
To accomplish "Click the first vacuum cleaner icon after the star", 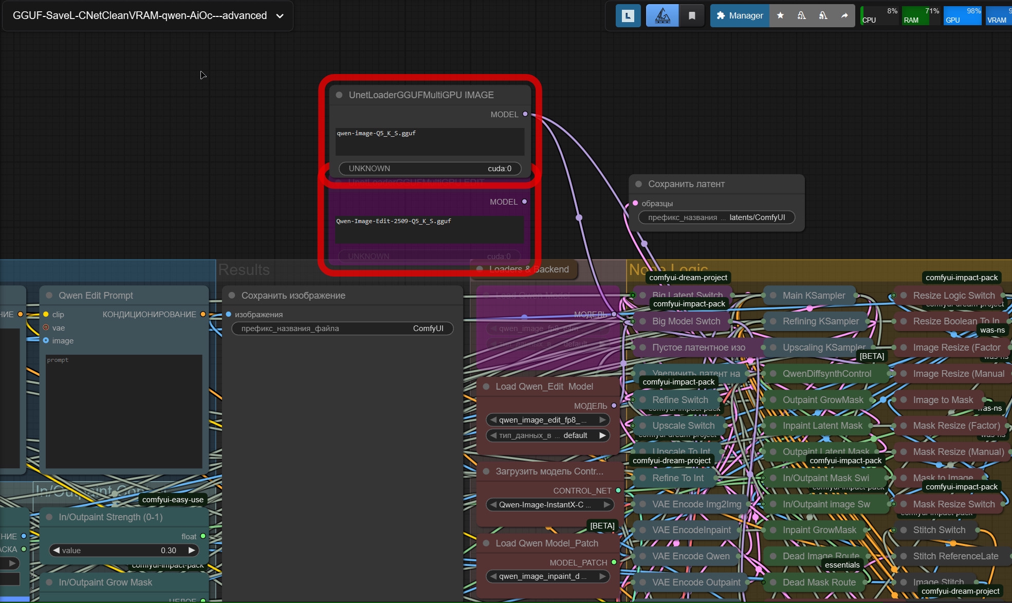I will 801,16.
